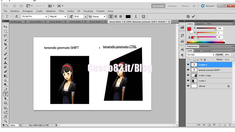Select the Hand tool

[x=5, y=117]
